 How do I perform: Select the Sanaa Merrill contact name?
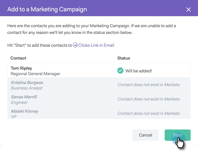[24, 97]
